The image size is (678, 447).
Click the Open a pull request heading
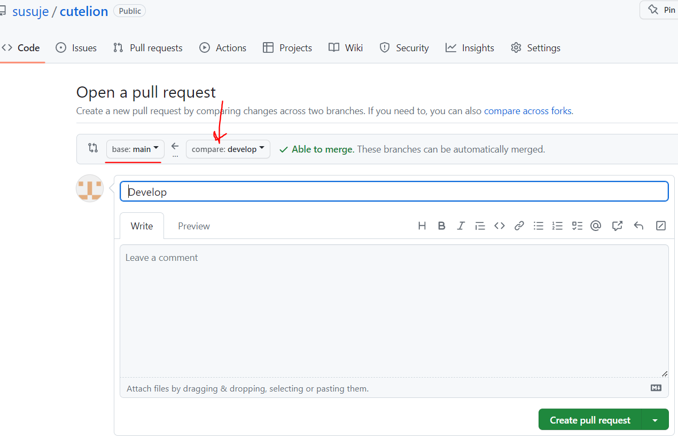click(146, 92)
